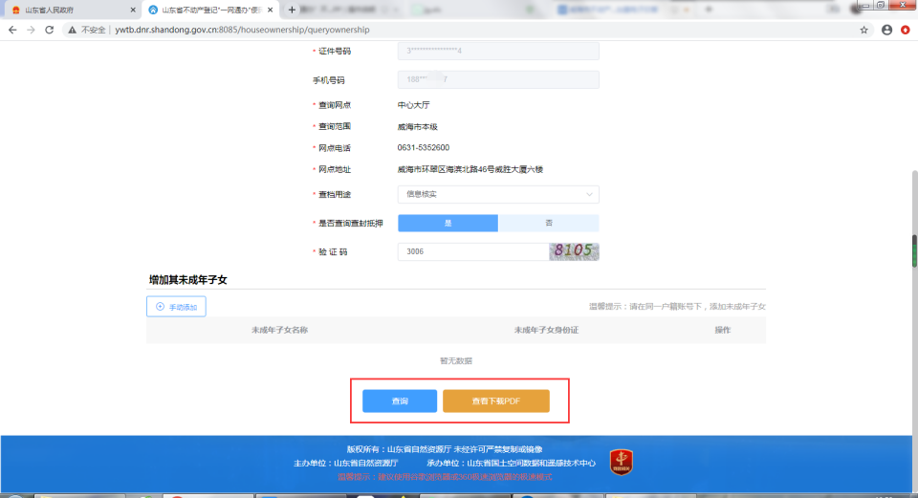Close the 山东省人民政府 tab

[132, 10]
